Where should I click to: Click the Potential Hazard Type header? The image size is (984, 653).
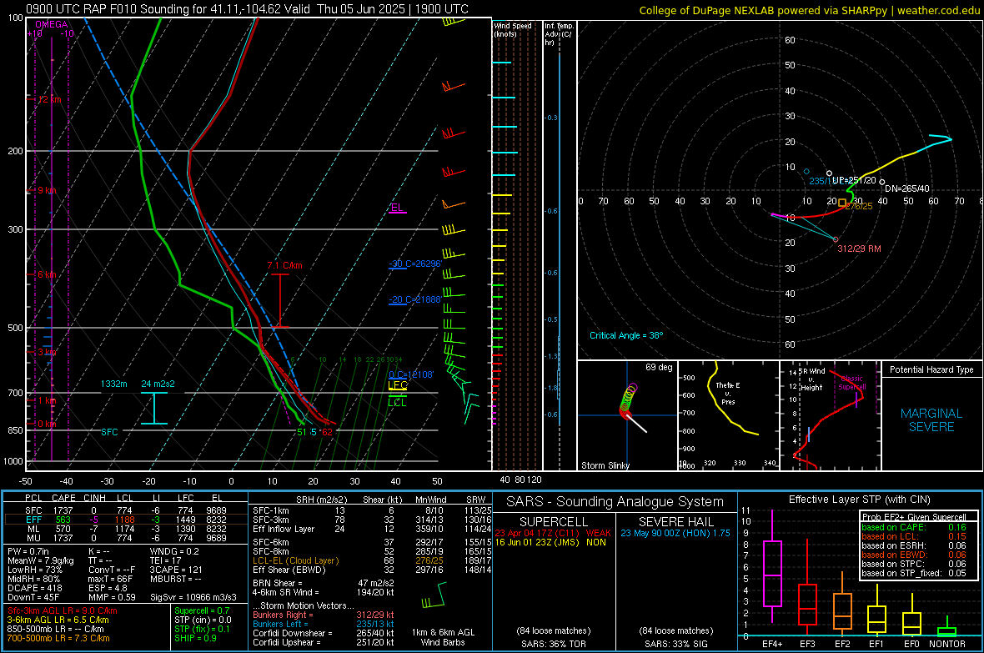(x=931, y=369)
